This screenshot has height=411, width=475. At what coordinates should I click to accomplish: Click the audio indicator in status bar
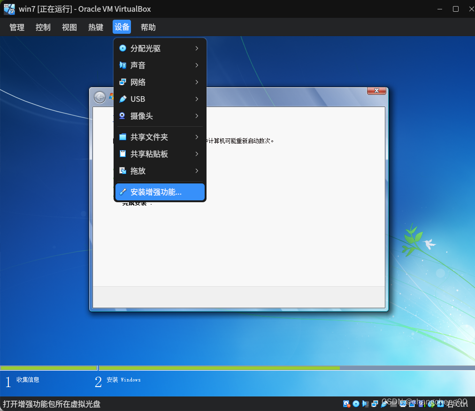(x=365, y=404)
